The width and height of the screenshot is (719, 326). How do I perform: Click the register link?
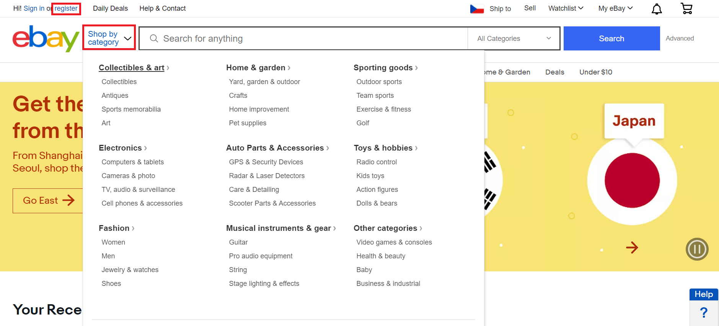pyautogui.click(x=66, y=8)
